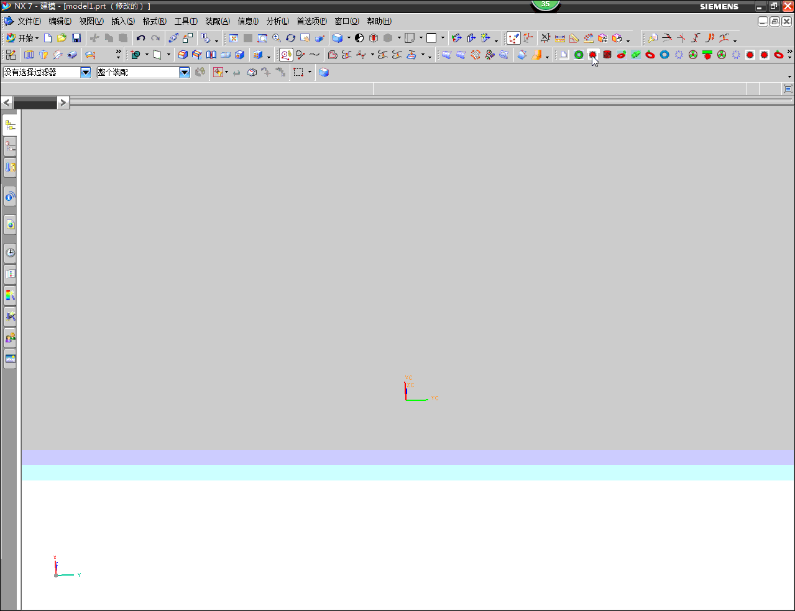Restore the inner document window
Viewport: 795px width, 611px height.
[774, 21]
